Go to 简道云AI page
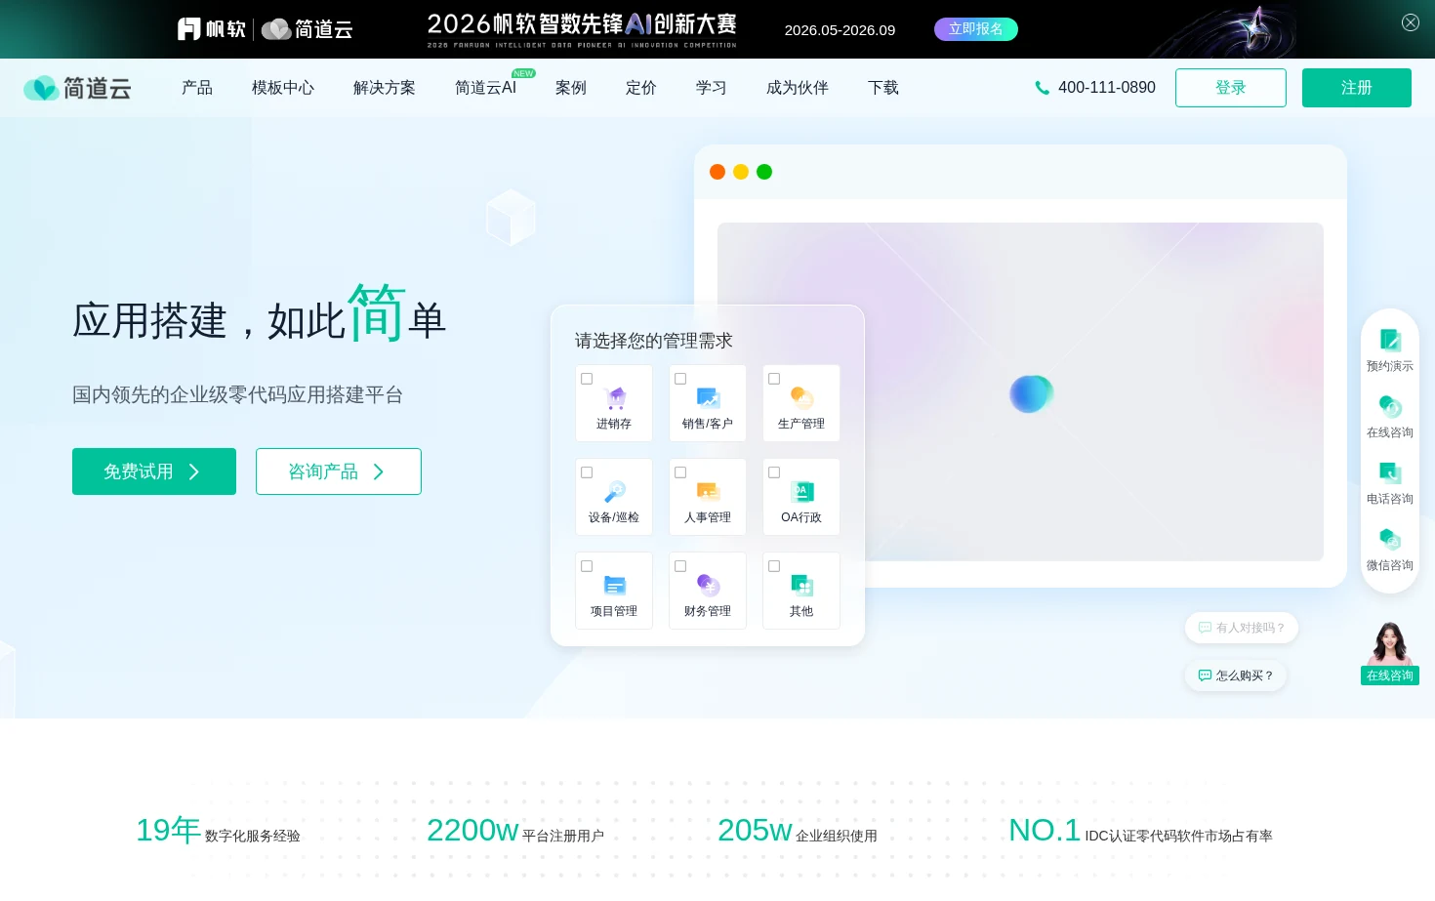Viewport: 1435px width, 901px height. 485,88
